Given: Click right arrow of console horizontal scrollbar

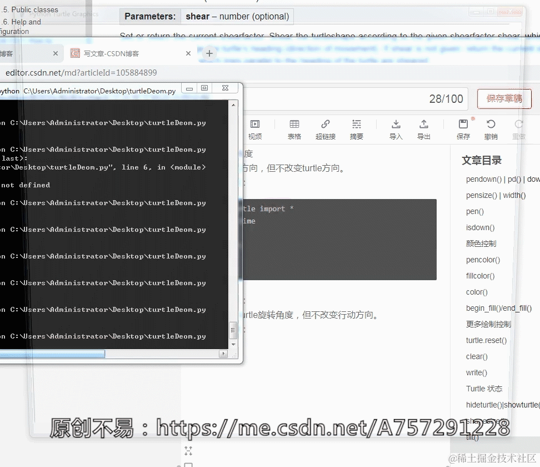Looking at the screenshot, I should tap(223, 354).
